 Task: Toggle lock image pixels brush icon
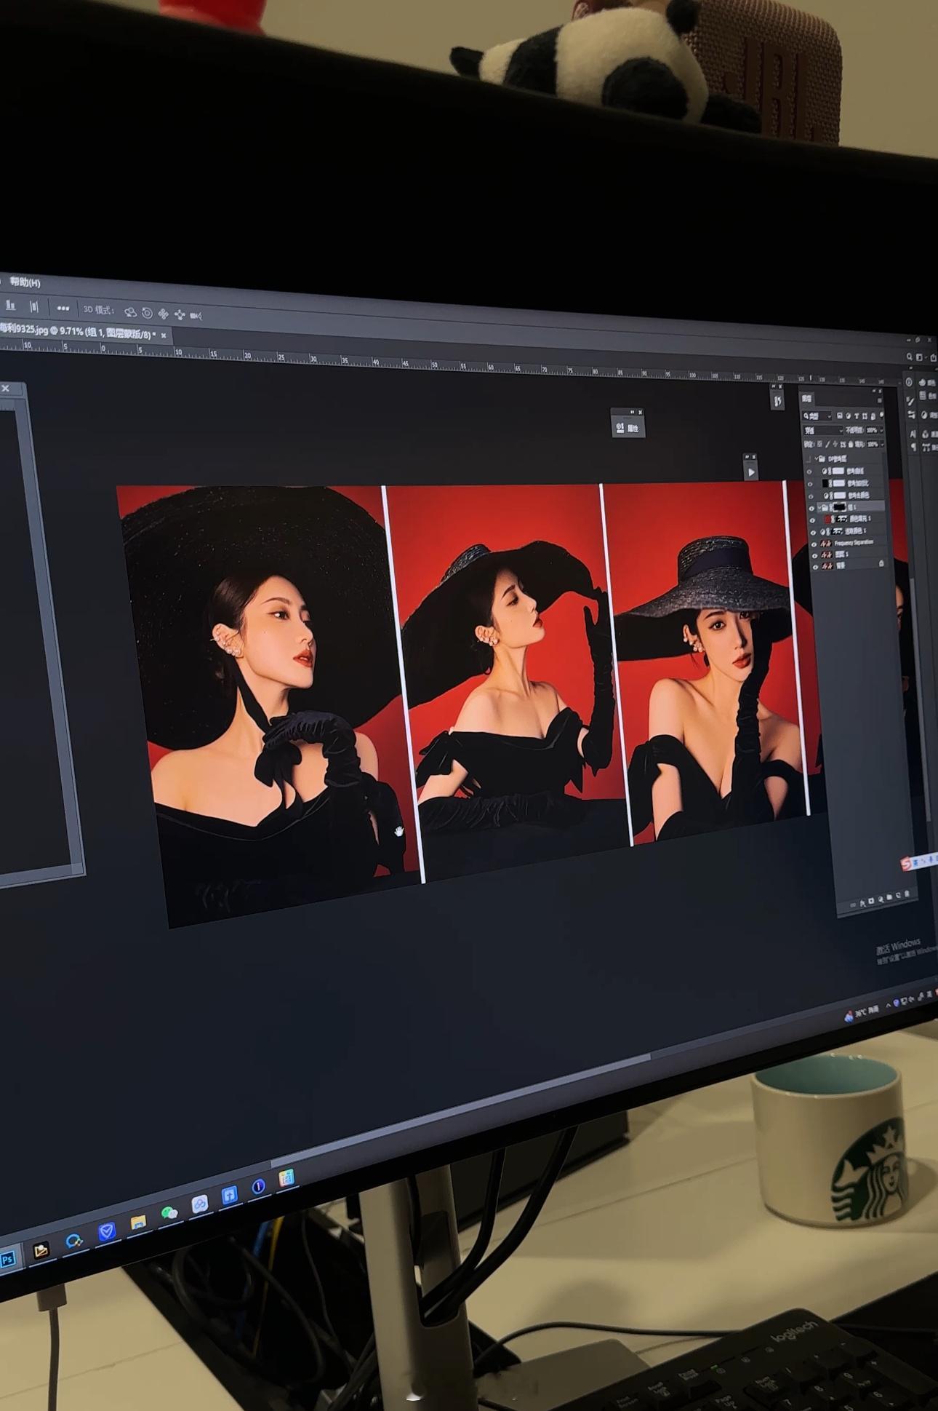click(x=827, y=443)
